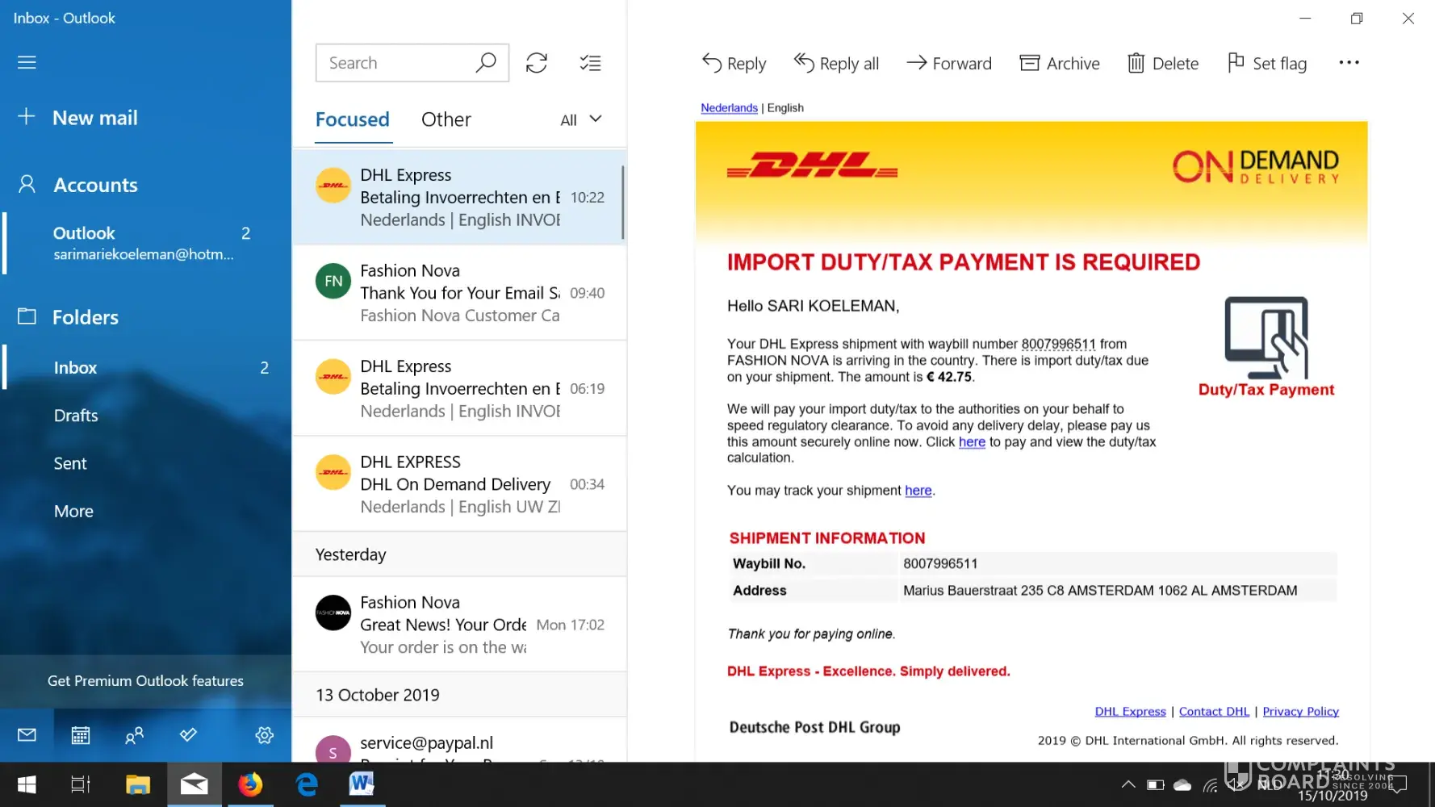Click the DHL logo in email
The image size is (1435, 807).
(x=812, y=165)
